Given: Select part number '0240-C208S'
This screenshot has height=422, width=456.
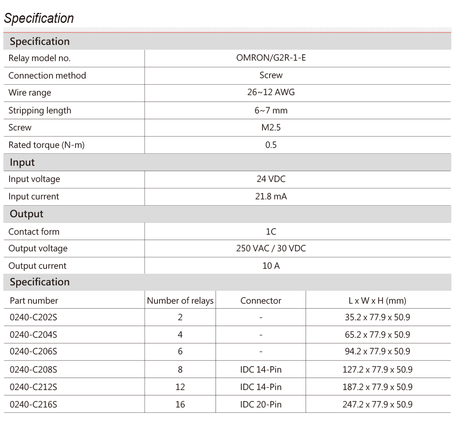Looking at the screenshot, I should pyautogui.click(x=34, y=370).
